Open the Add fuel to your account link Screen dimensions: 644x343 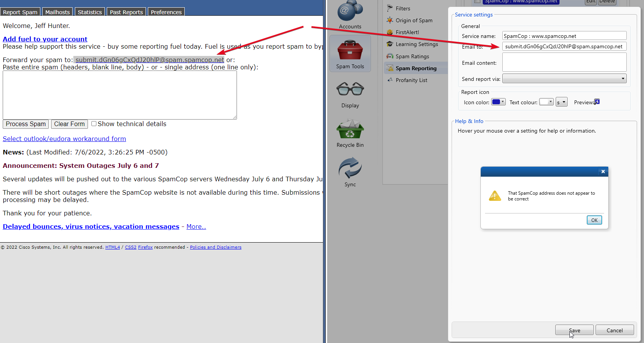click(45, 39)
